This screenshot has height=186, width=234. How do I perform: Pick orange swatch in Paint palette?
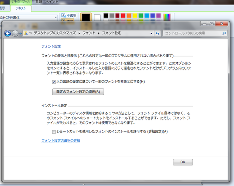click(129, 16)
